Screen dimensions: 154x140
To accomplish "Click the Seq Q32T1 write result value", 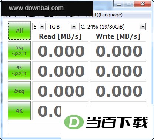I will [118, 51].
